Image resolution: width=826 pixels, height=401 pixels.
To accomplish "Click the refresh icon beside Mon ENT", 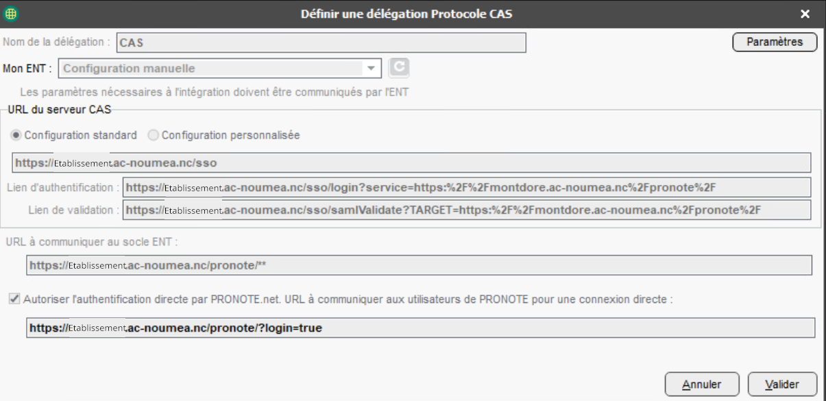I will tap(399, 69).
